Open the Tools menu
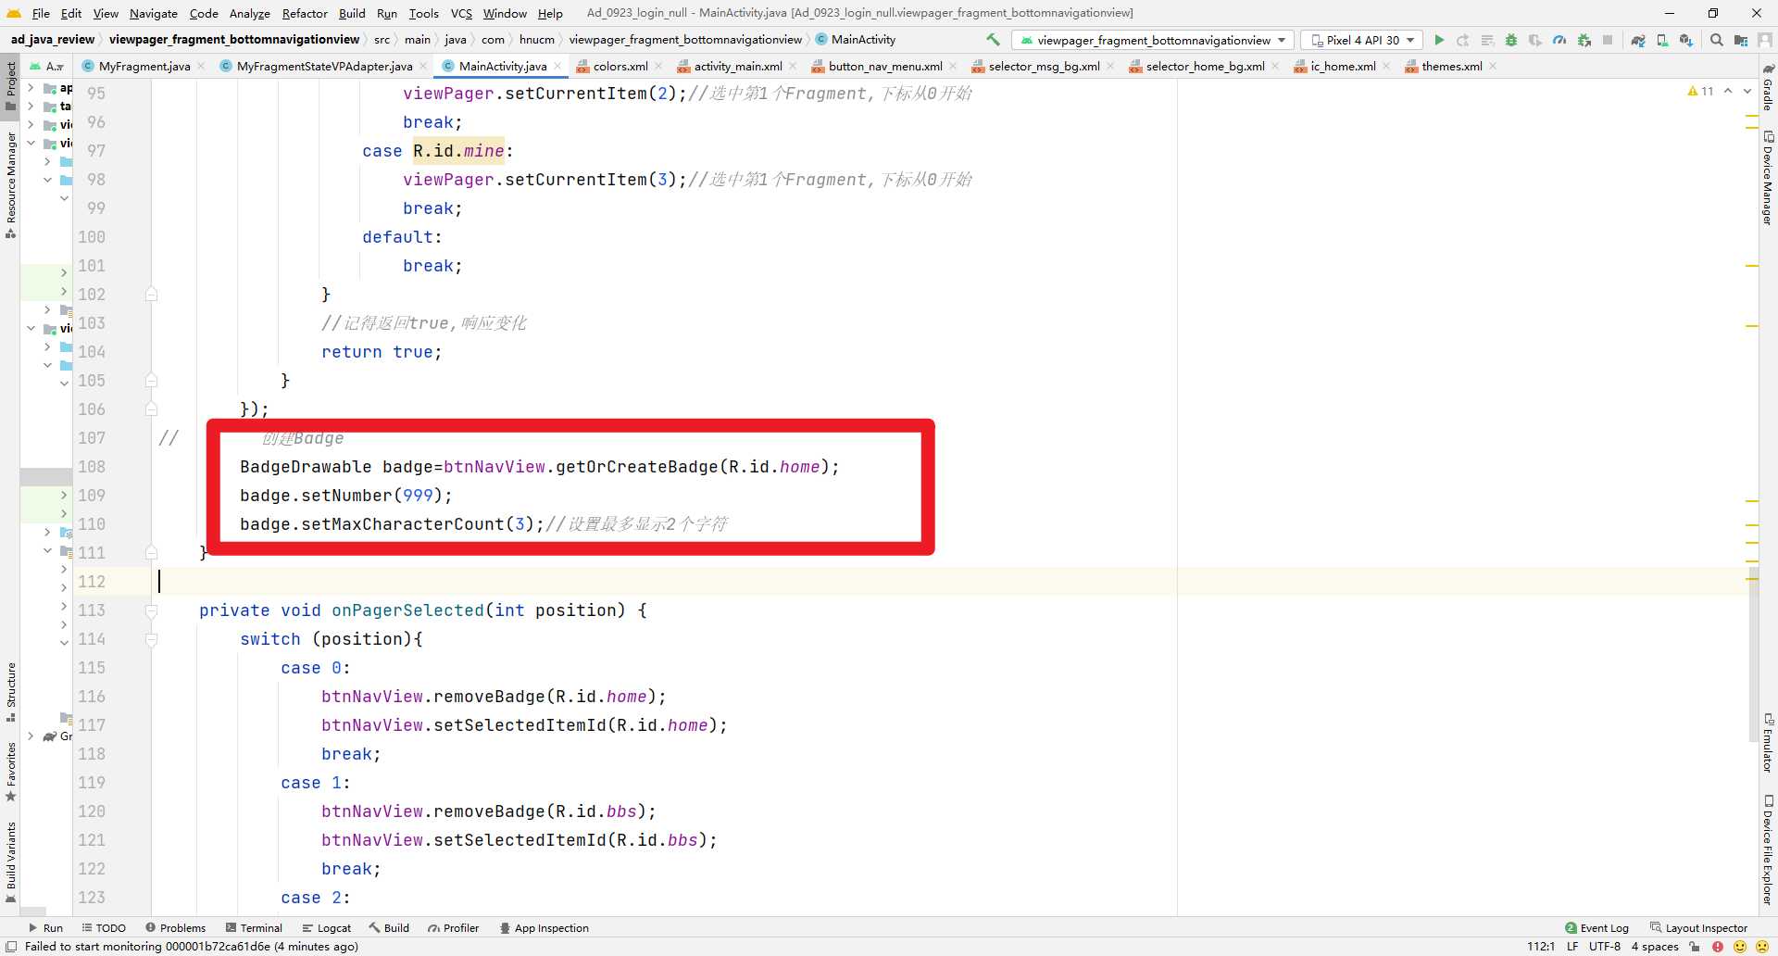 tap(423, 13)
